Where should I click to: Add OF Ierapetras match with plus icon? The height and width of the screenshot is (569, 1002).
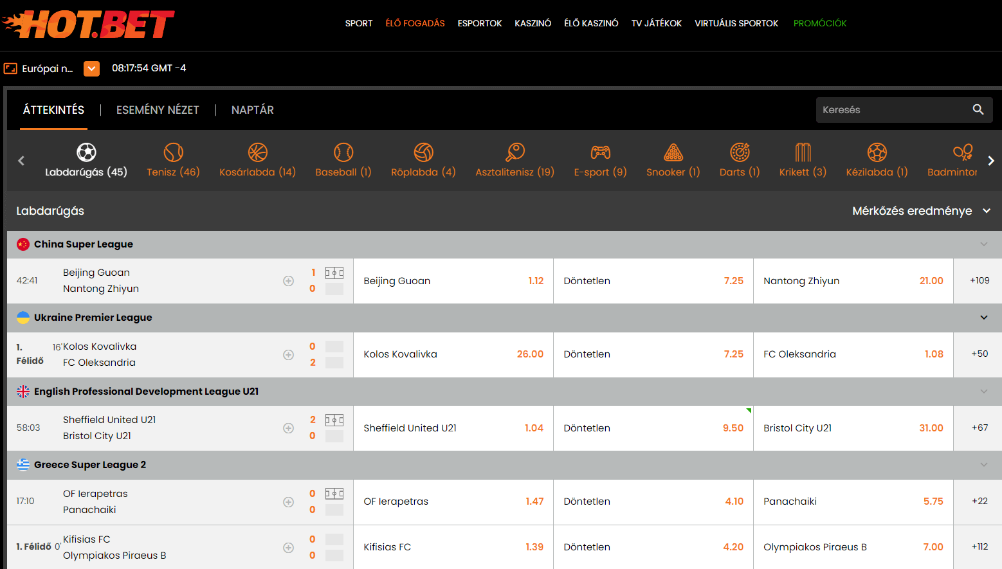(289, 502)
